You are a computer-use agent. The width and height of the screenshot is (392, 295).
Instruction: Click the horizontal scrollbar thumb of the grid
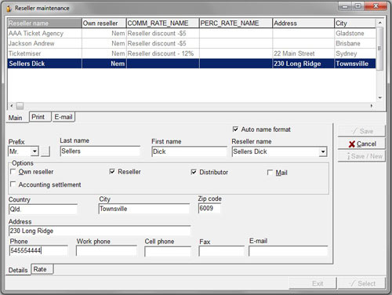pyautogui.click(x=20, y=106)
